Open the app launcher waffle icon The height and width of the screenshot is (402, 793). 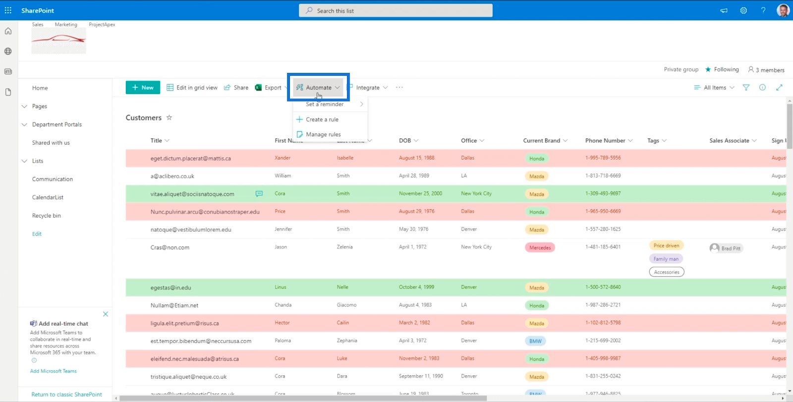tap(8, 10)
